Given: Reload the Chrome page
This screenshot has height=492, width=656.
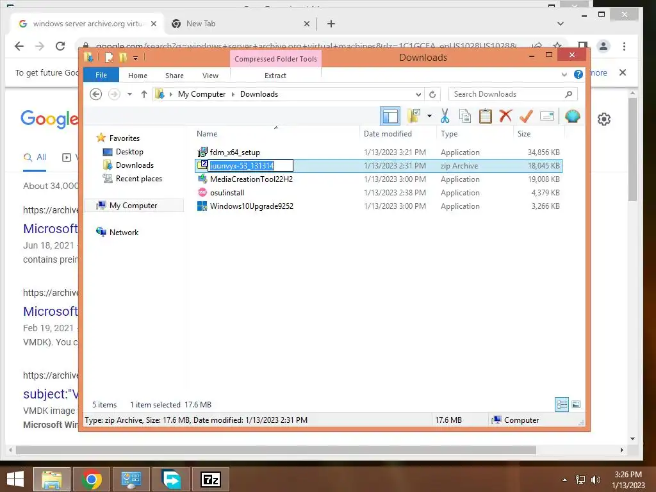Looking at the screenshot, I should coord(60,46).
